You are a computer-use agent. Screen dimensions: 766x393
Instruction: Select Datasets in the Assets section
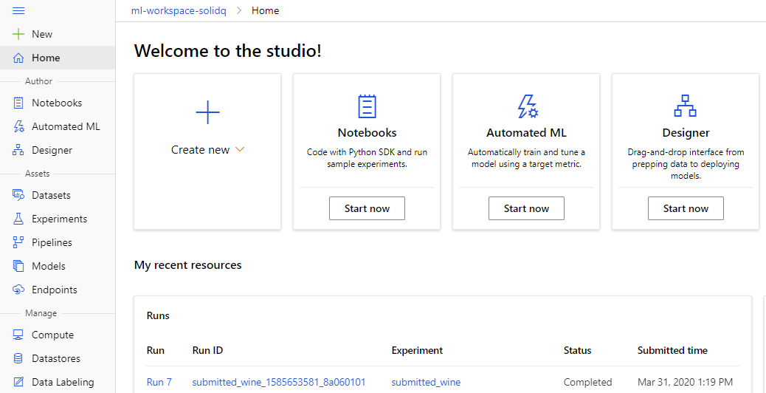tap(52, 195)
